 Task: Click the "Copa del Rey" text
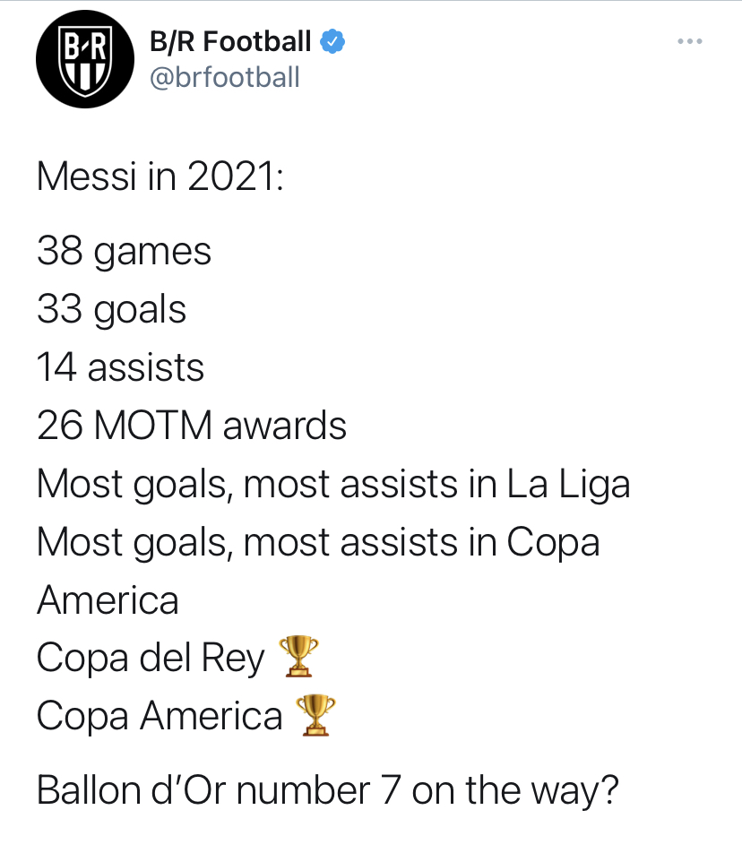pos(151,659)
